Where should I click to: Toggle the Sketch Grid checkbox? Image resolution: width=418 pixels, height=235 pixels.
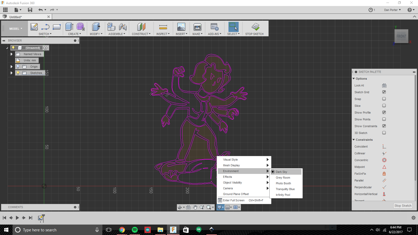point(384,92)
